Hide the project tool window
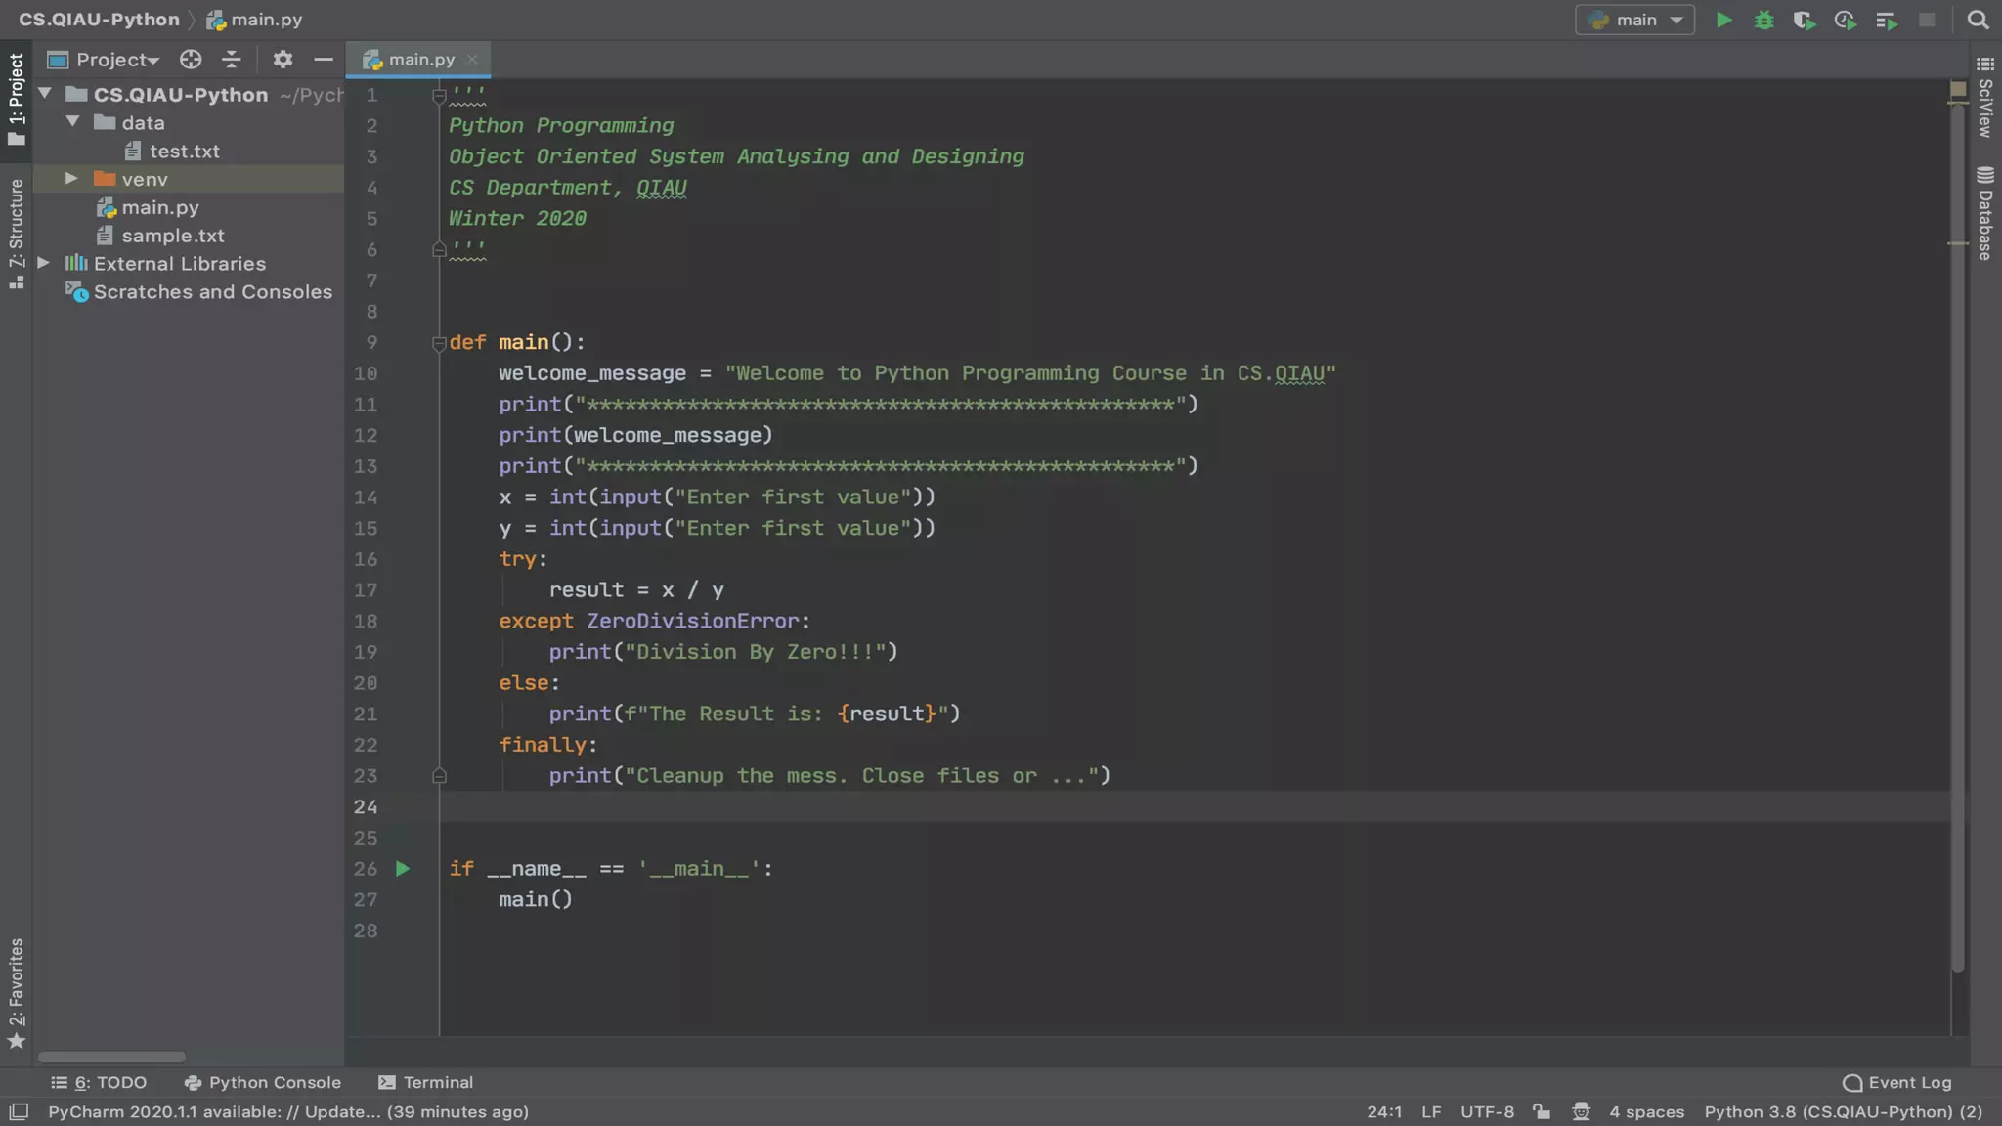Image resolution: width=2002 pixels, height=1126 pixels. 323,60
